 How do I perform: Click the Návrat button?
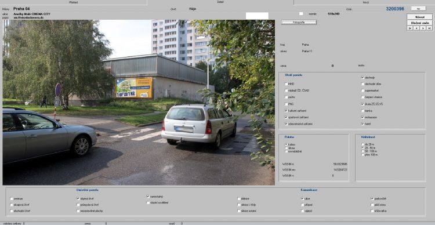point(419,17)
